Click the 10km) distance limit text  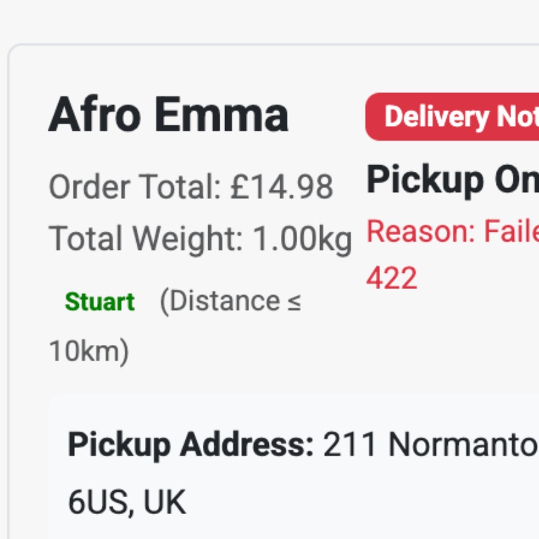[89, 351]
